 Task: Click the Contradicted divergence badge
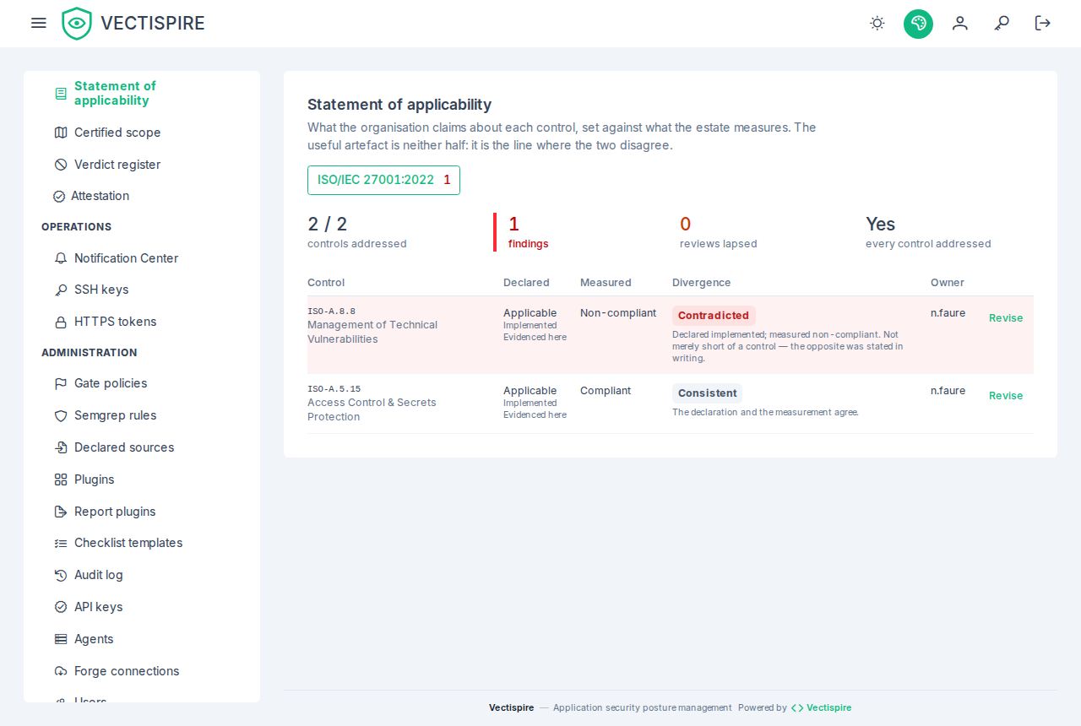point(714,316)
